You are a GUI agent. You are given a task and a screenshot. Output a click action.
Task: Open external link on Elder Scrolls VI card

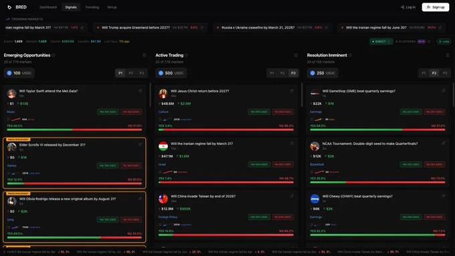tap(140, 144)
